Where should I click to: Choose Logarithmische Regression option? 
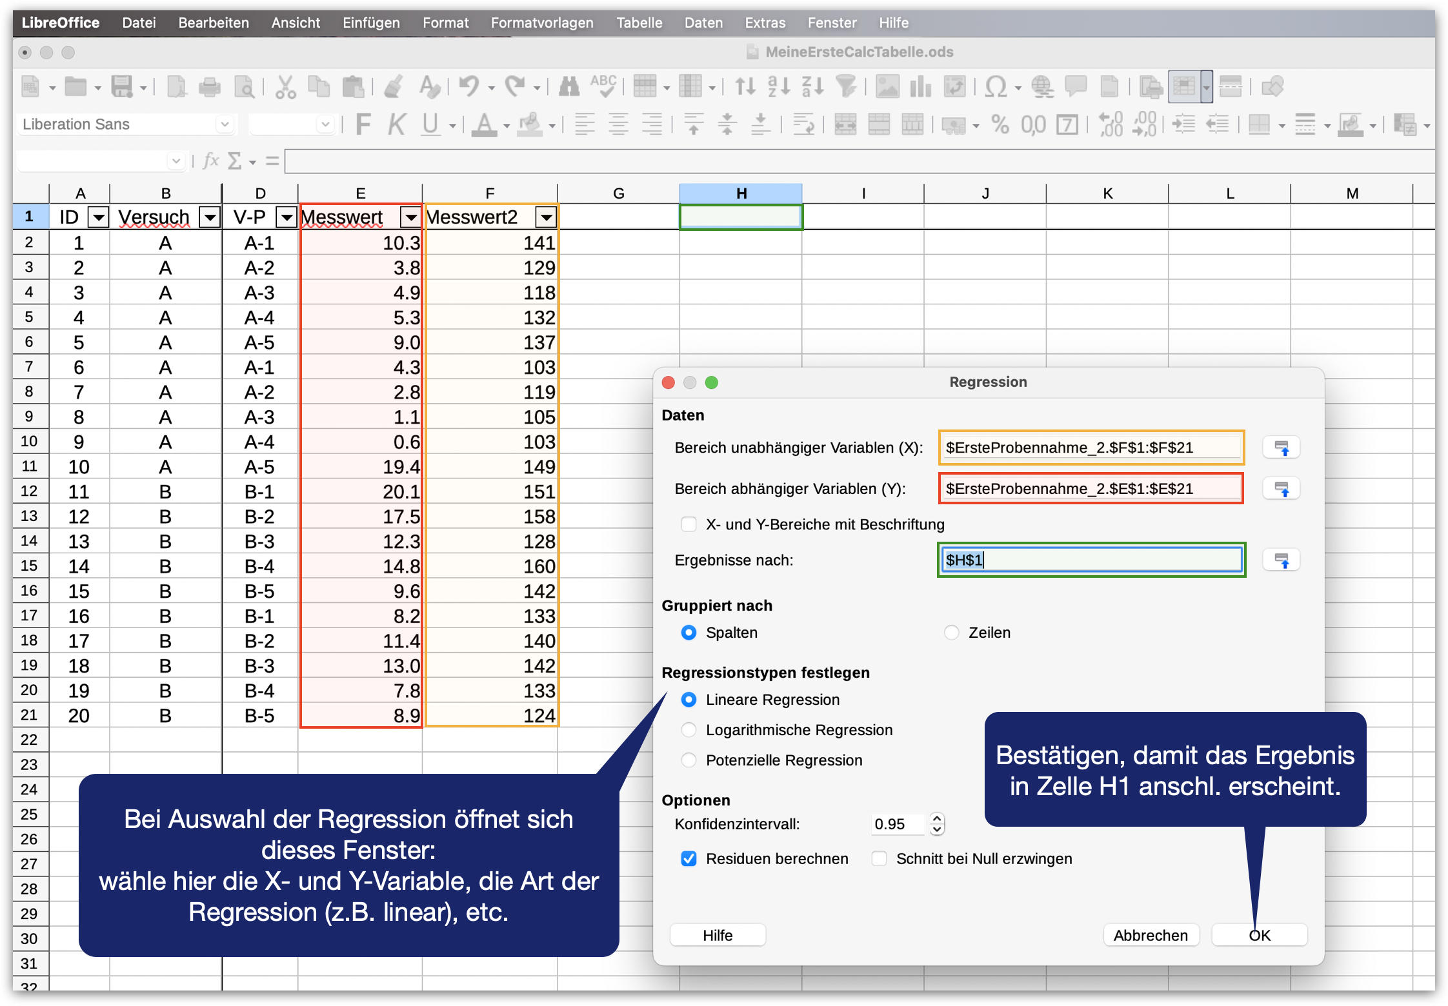[689, 730]
